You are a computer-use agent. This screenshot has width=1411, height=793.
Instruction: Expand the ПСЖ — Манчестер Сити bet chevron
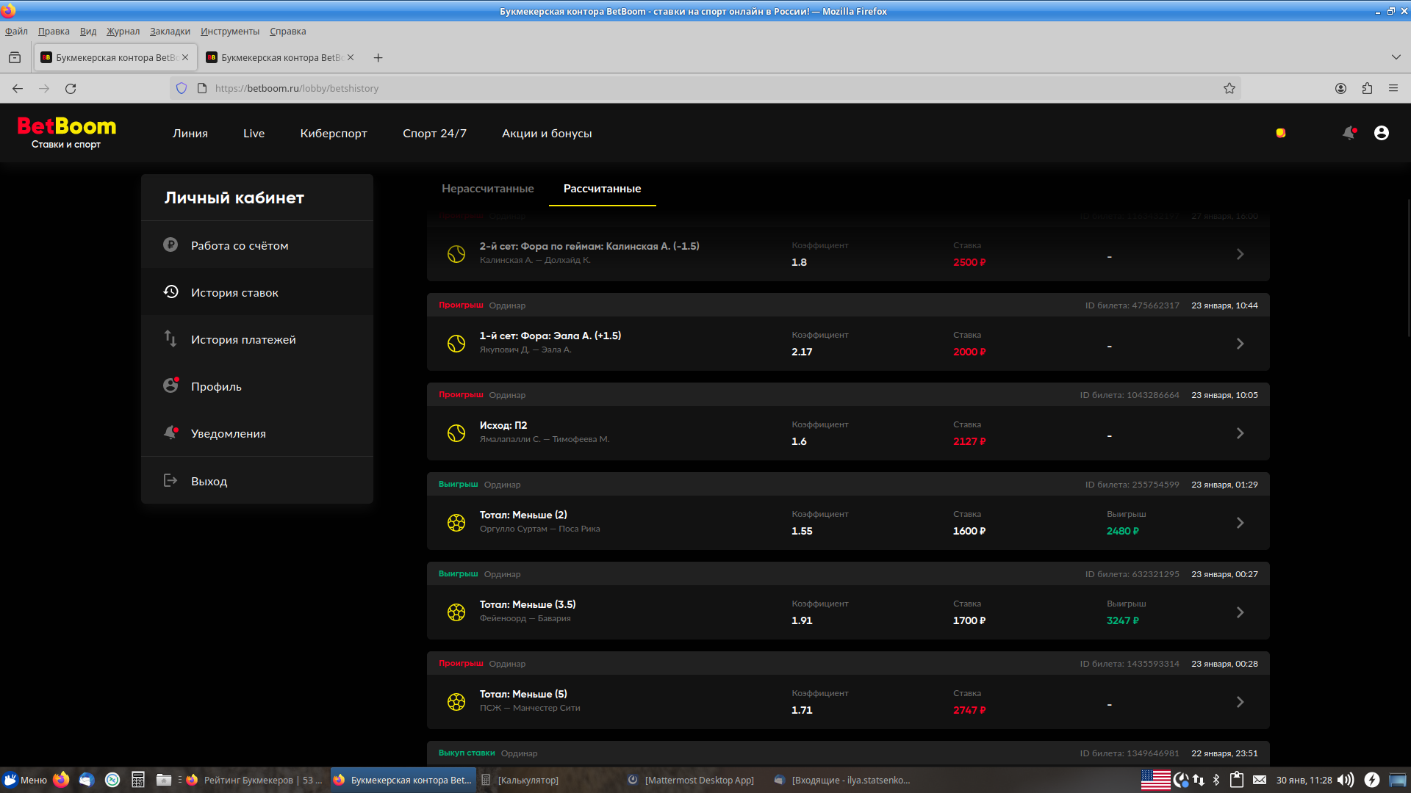pyautogui.click(x=1240, y=702)
